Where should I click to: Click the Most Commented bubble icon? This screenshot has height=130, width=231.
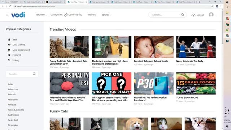point(9,50)
